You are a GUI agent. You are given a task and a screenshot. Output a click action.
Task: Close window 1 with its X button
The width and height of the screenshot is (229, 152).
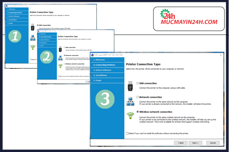coord(95,6)
